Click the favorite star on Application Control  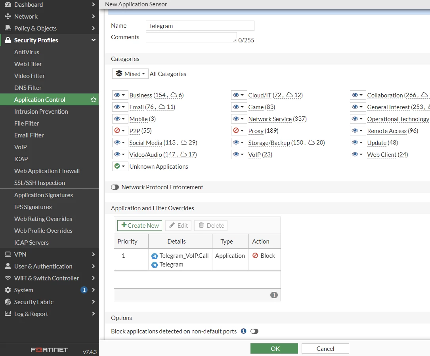pyautogui.click(x=93, y=99)
